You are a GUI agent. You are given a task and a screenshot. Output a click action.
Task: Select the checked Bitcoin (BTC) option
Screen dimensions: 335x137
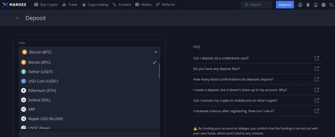[40, 62]
